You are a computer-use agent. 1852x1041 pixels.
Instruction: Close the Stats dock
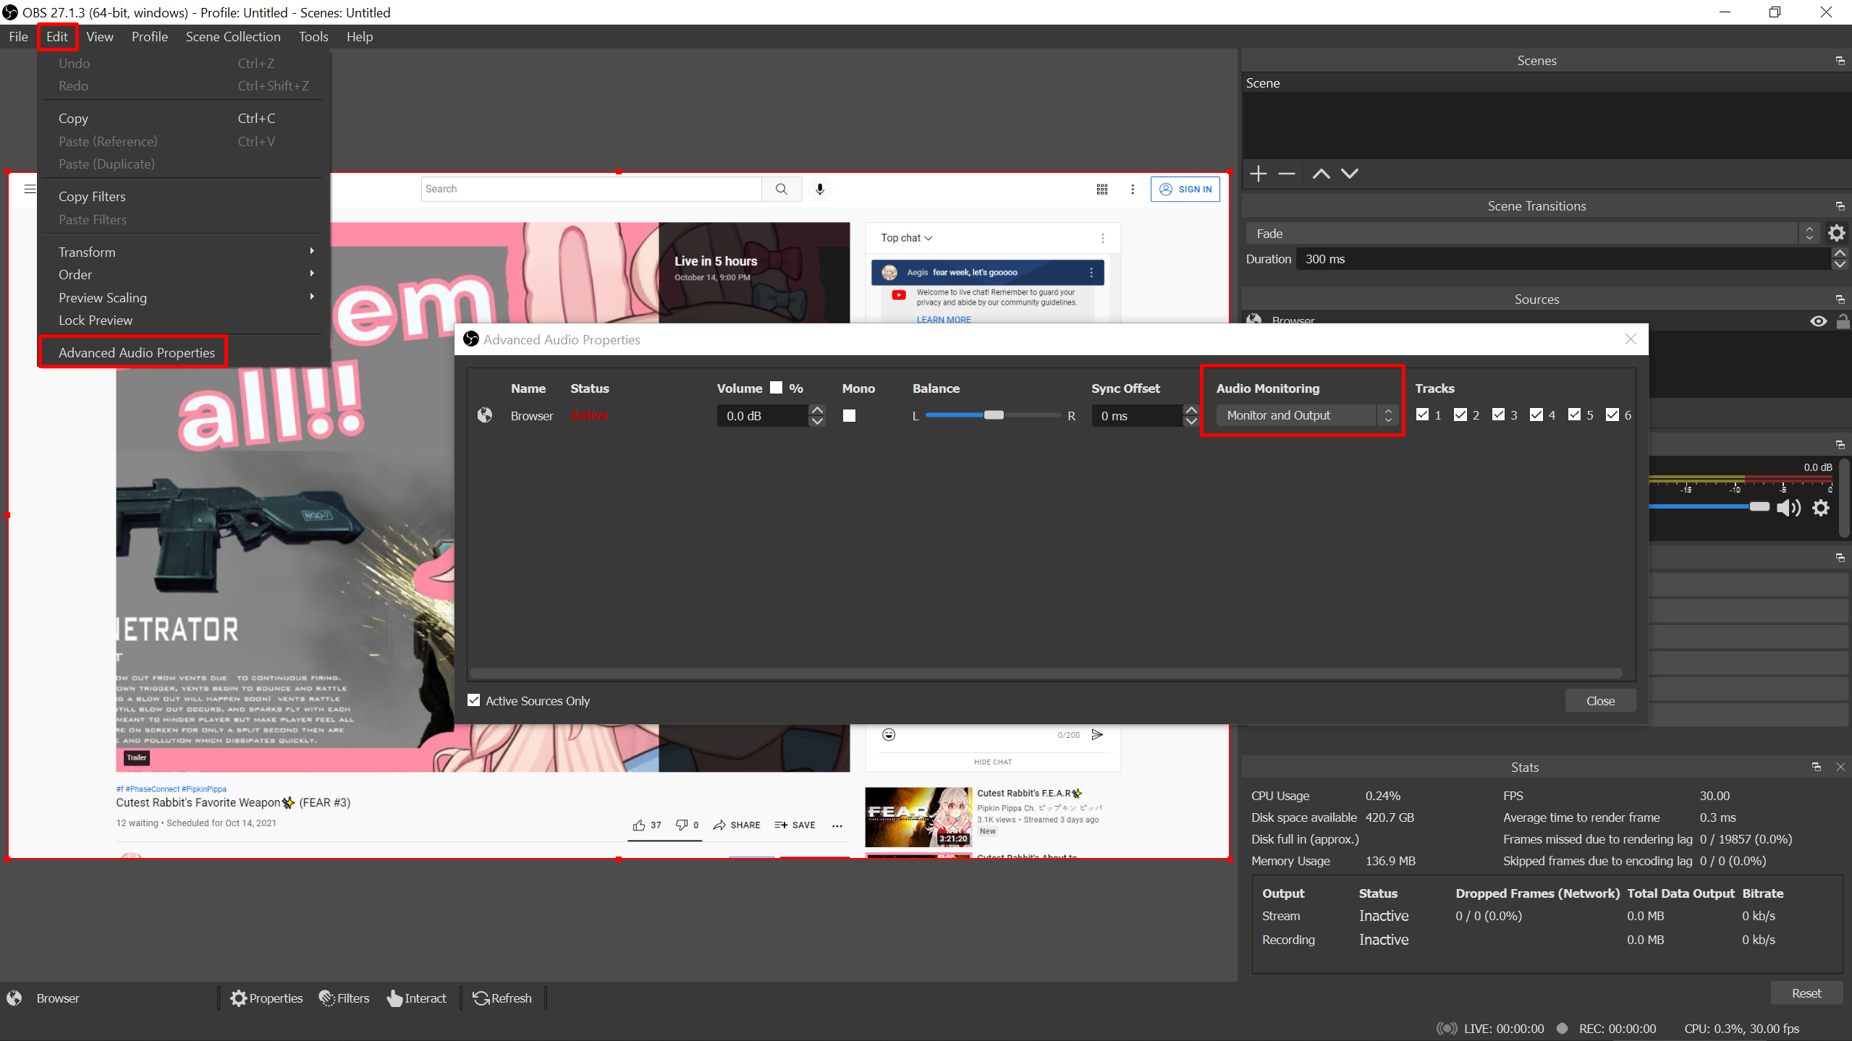[1840, 767]
